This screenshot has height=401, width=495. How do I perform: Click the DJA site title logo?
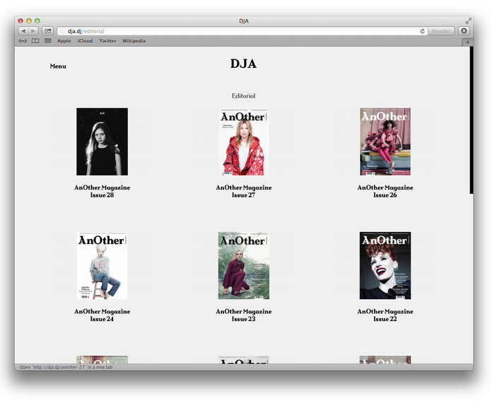coord(243,64)
